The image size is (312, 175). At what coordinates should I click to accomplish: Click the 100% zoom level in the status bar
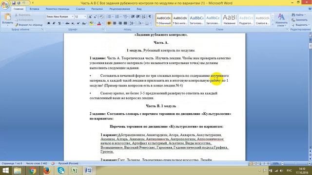(275, 163)
